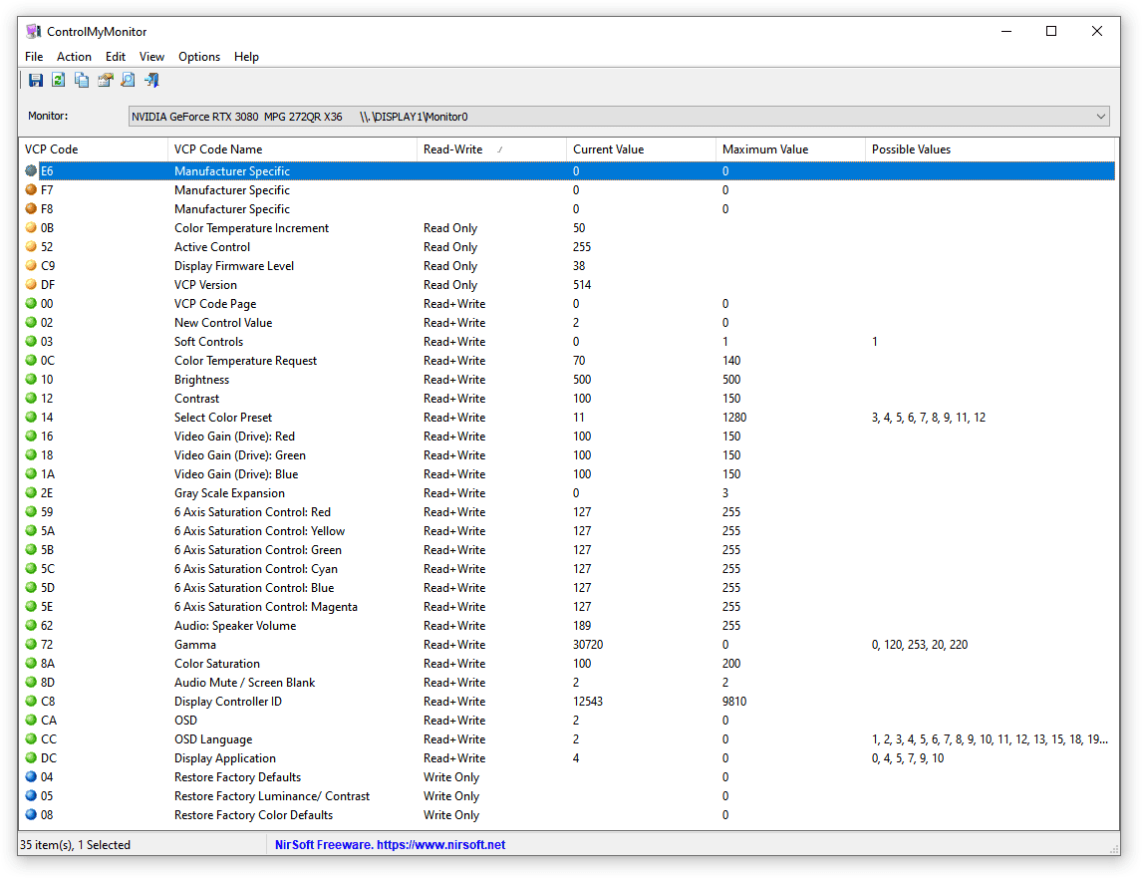This screenshot has height=878, width=1142.
Task: Visit the NirSoft Freeware website link
Action: click(x=390, y=845)
